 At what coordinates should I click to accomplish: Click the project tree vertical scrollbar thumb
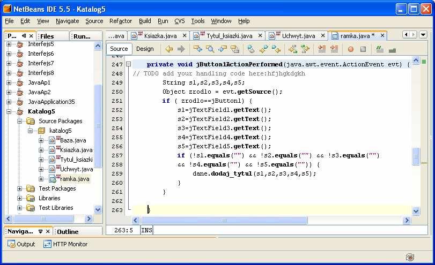click(98, 126)
